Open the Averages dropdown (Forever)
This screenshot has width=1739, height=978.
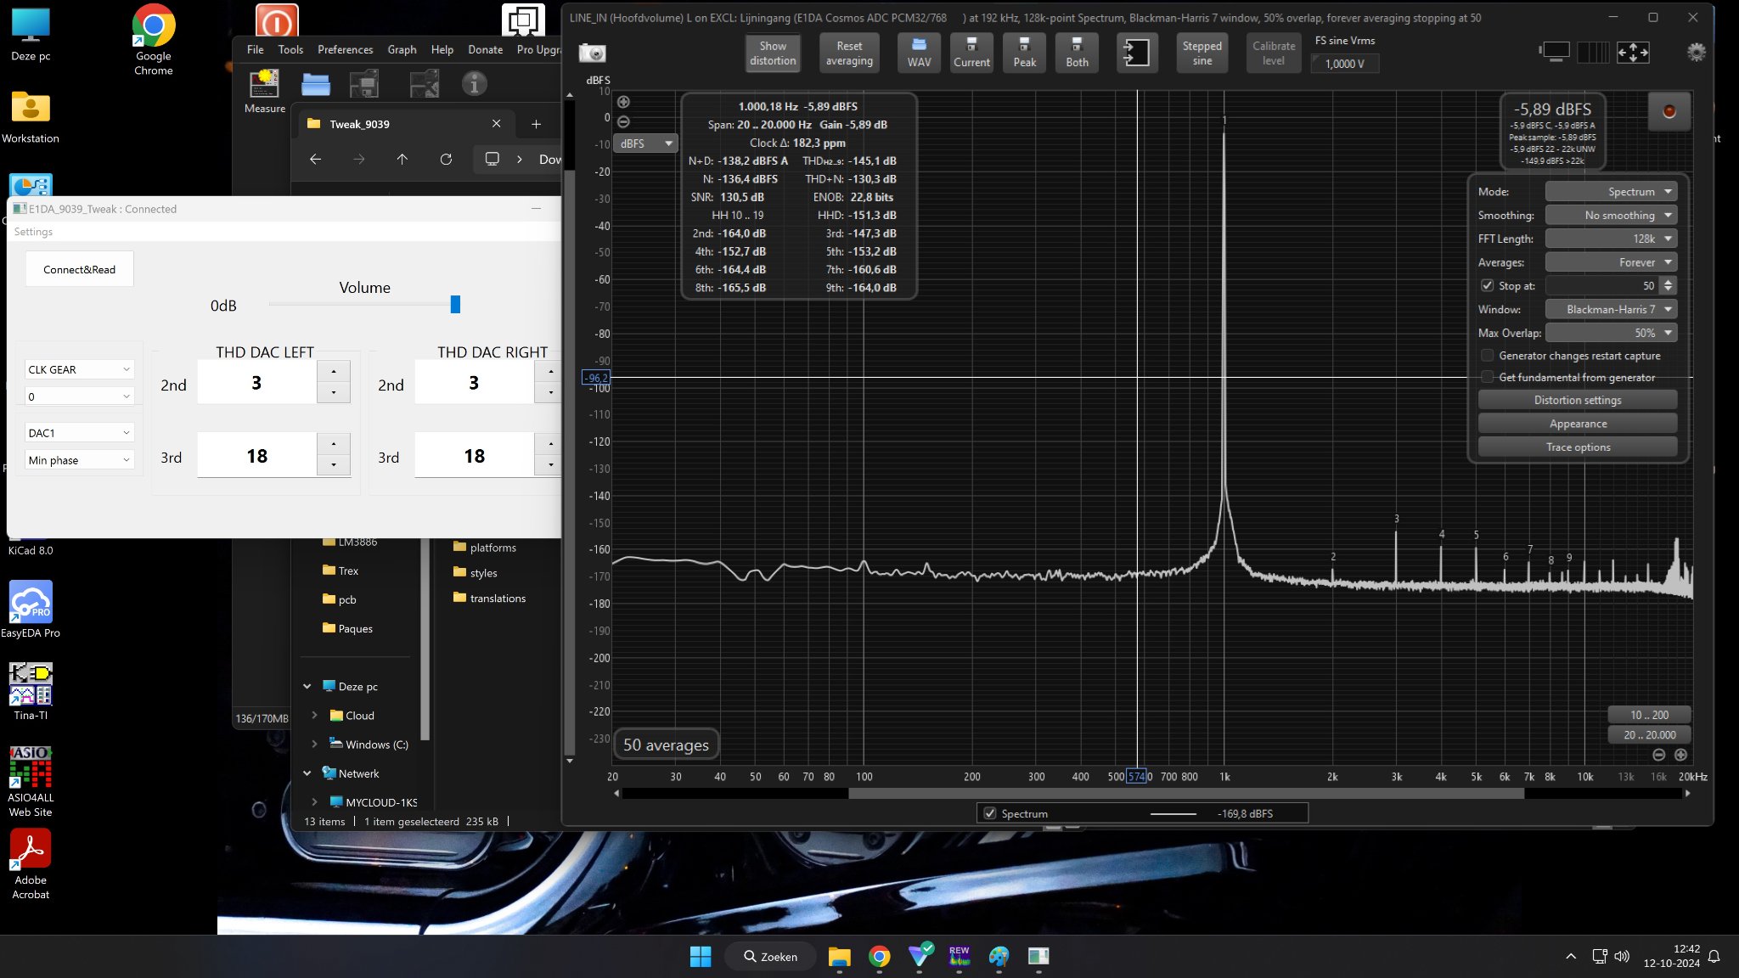pyautogui.click(x=1611, y=262)
